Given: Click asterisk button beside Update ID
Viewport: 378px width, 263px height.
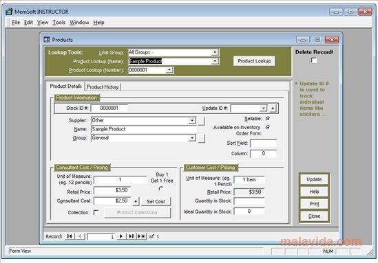Looking at the screenshot, I should [x=273, y=108].
